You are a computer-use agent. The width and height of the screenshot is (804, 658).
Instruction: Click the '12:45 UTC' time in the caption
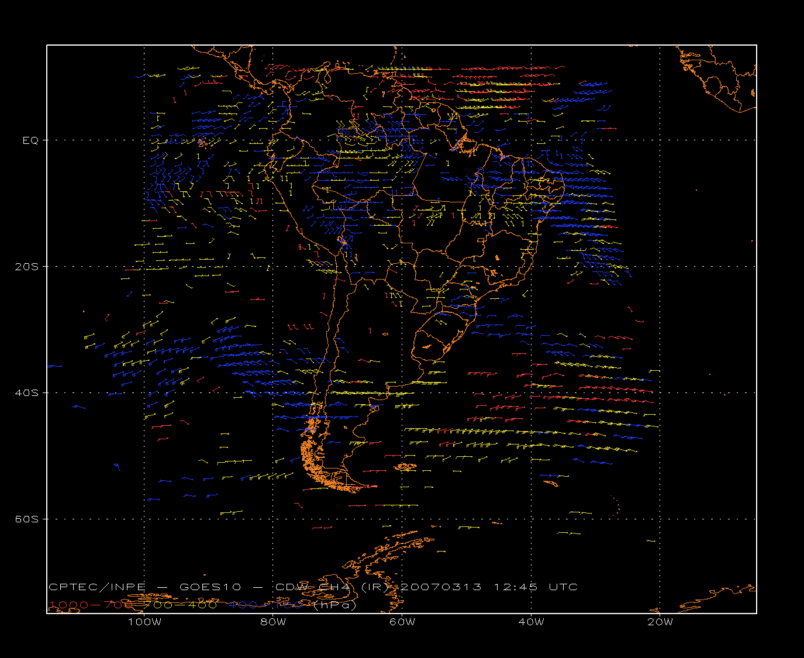[536, 587]
